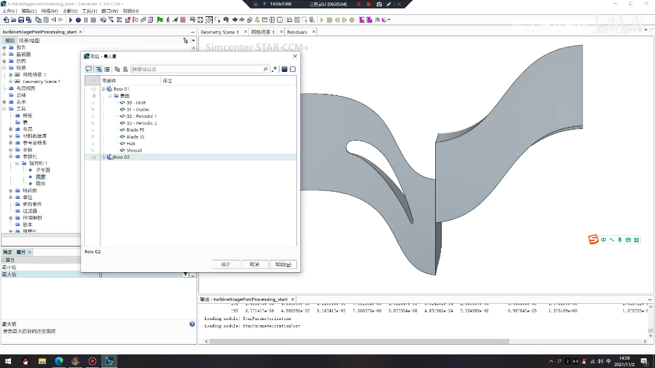Click the green flag Initialize Solution icon
Screen dimensions: 655x368
(x=160, y=19)
